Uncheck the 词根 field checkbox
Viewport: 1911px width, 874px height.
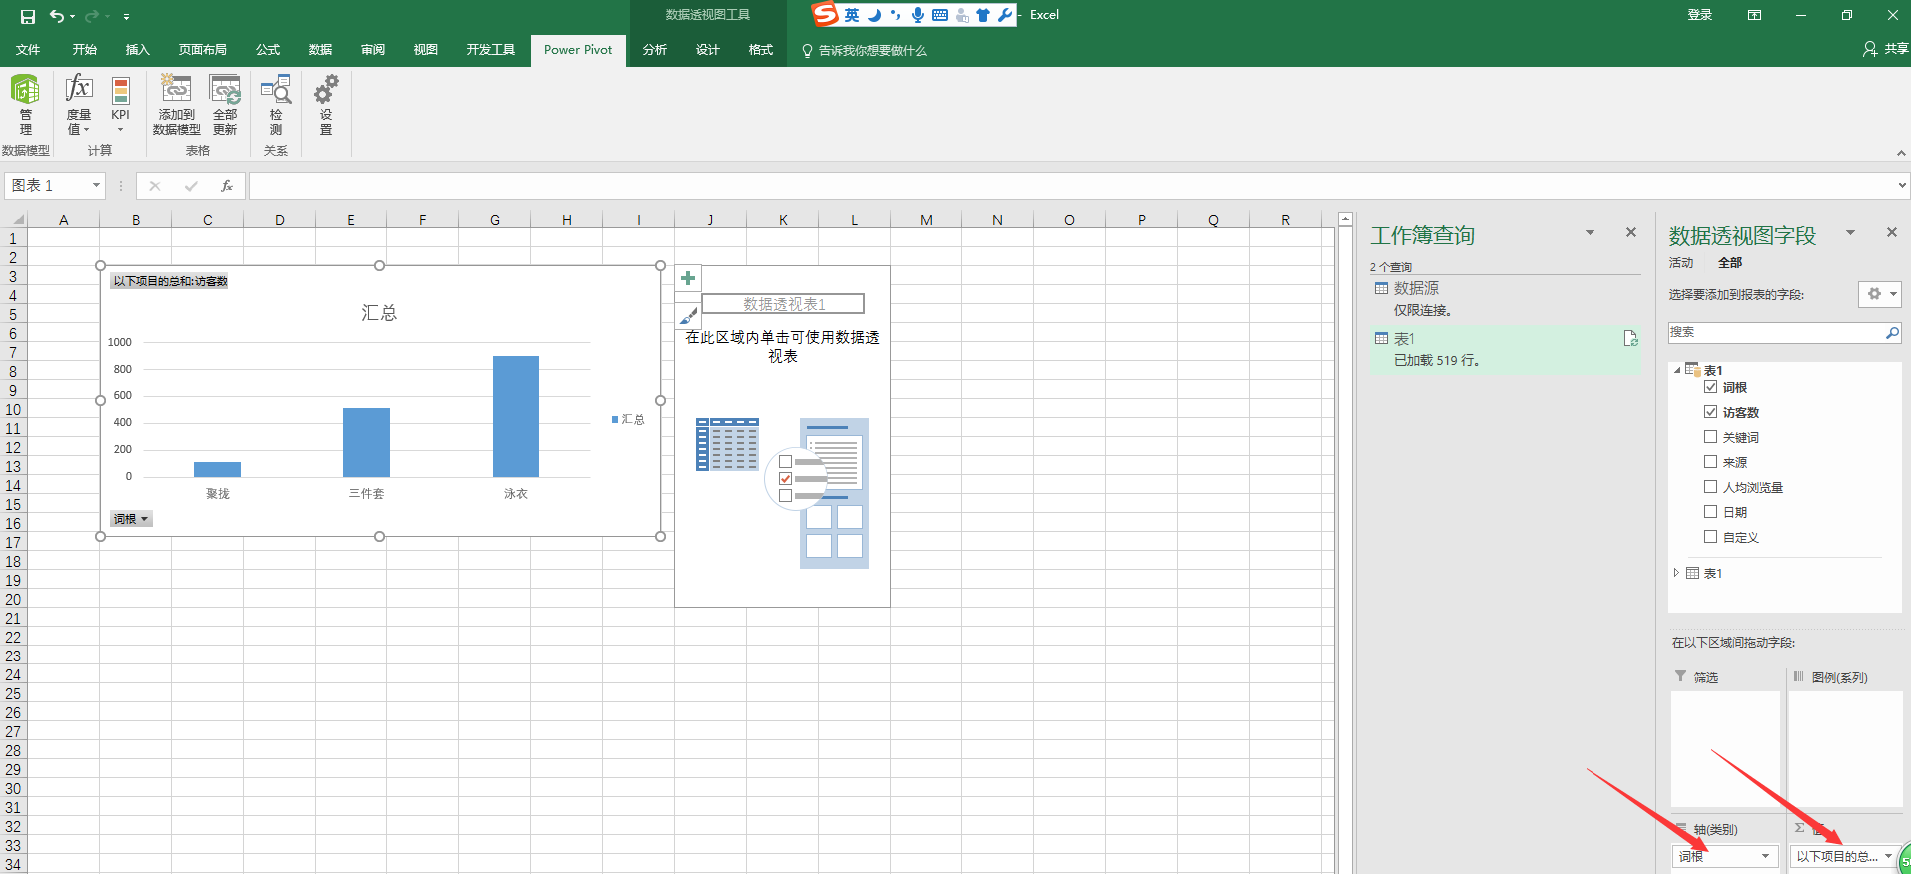pos(1710,387)
